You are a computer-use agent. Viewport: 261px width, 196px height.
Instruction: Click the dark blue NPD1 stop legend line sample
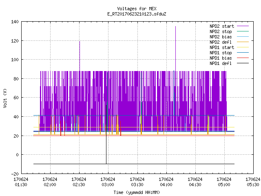[243, 53]
